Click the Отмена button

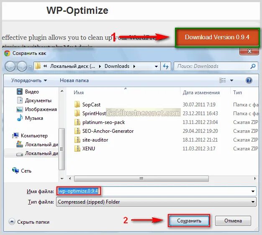tap(233, 221)
